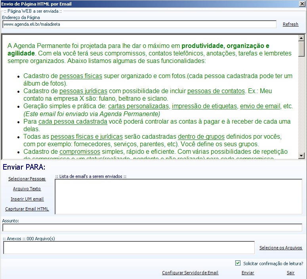Click the preview scrollbar thumb
Screen dimensions: 307x279
[301, 49]
